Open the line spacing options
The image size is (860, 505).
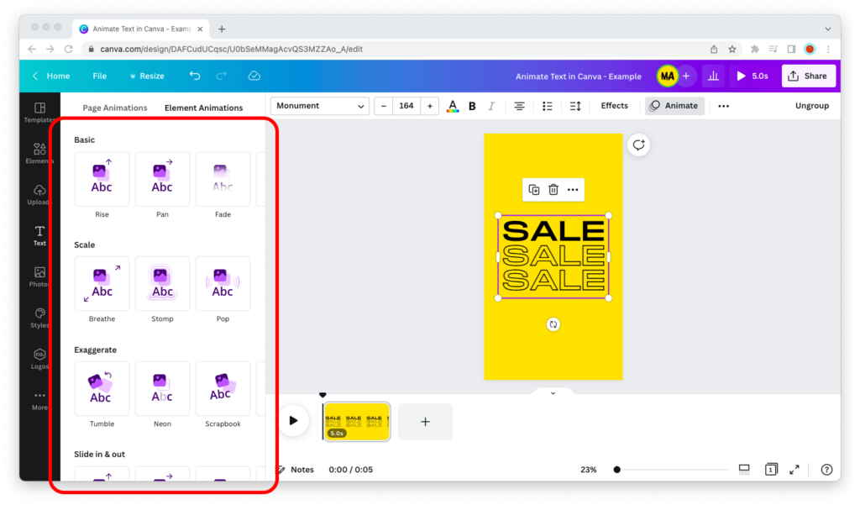coord(575,106)
